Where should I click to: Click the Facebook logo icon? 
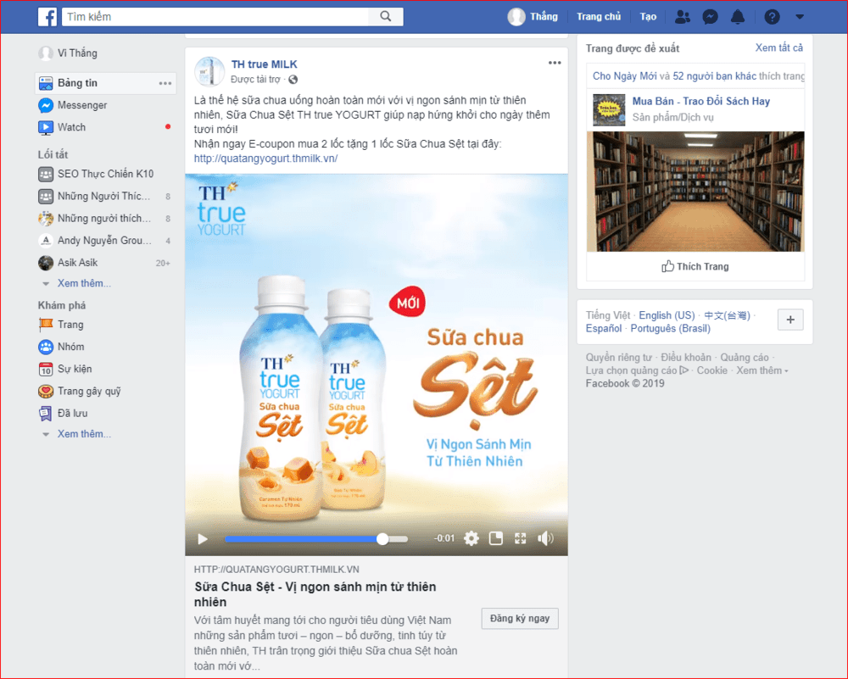point(48,17)
